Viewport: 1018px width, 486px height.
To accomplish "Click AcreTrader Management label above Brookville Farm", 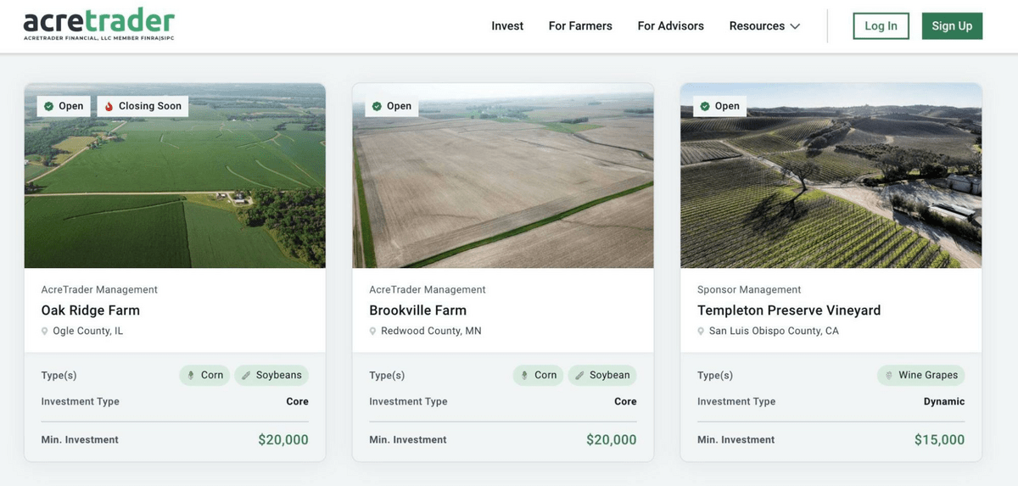I will point(428,290).
